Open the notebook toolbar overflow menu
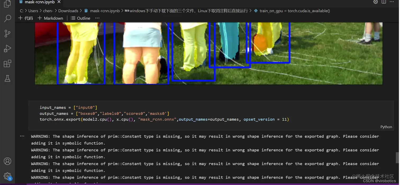 [x=97, y=18]
